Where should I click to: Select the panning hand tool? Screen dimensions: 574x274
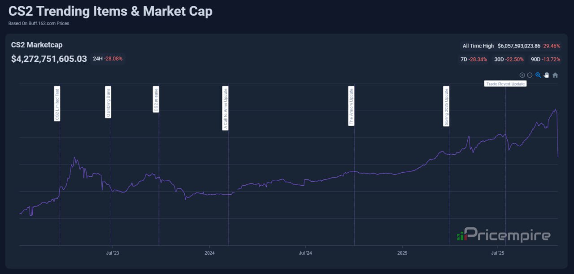tap(546, 75)
